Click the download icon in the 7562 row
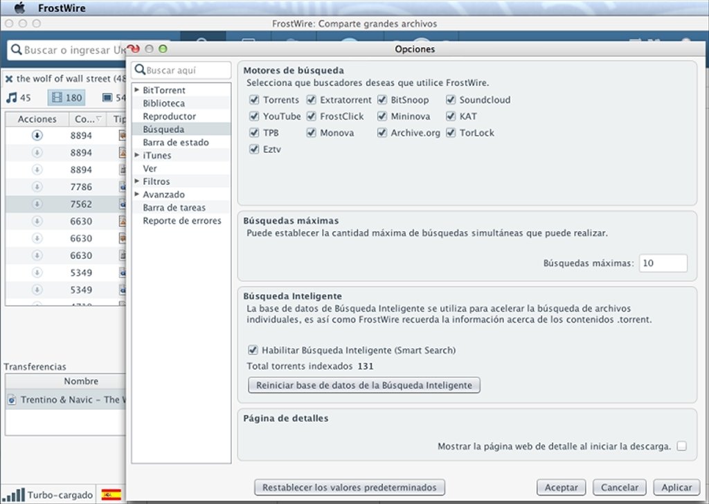The height and width of the screenshot is (504, 709). 37,204
